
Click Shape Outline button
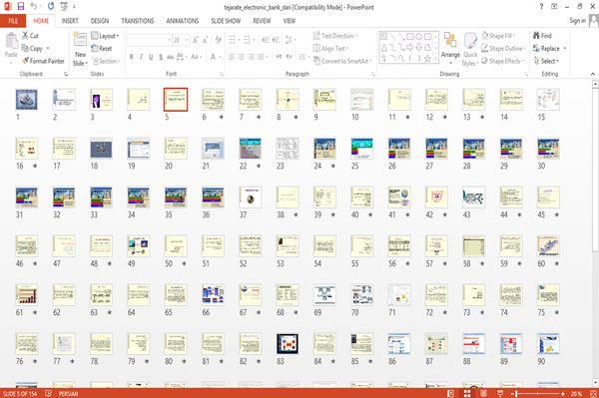tap(503, 49)
